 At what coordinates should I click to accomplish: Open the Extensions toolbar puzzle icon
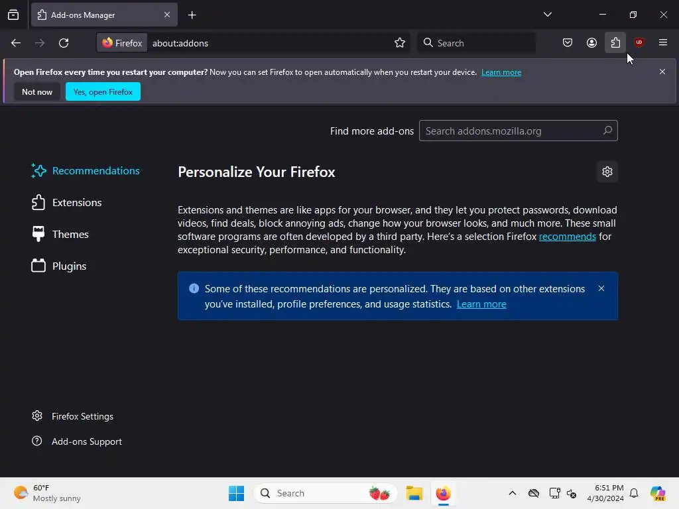[615, 43]
